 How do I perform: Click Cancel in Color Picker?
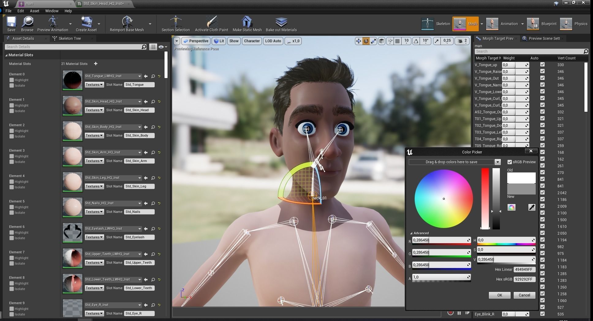coord(524,295)
